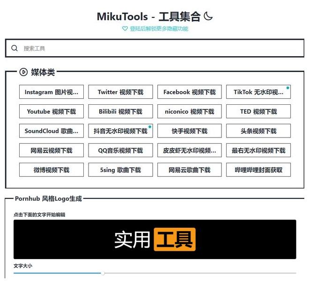The image size is (309, 283).
Task: Open QQ音乐视频下载 tool
Action: (121, 150)
